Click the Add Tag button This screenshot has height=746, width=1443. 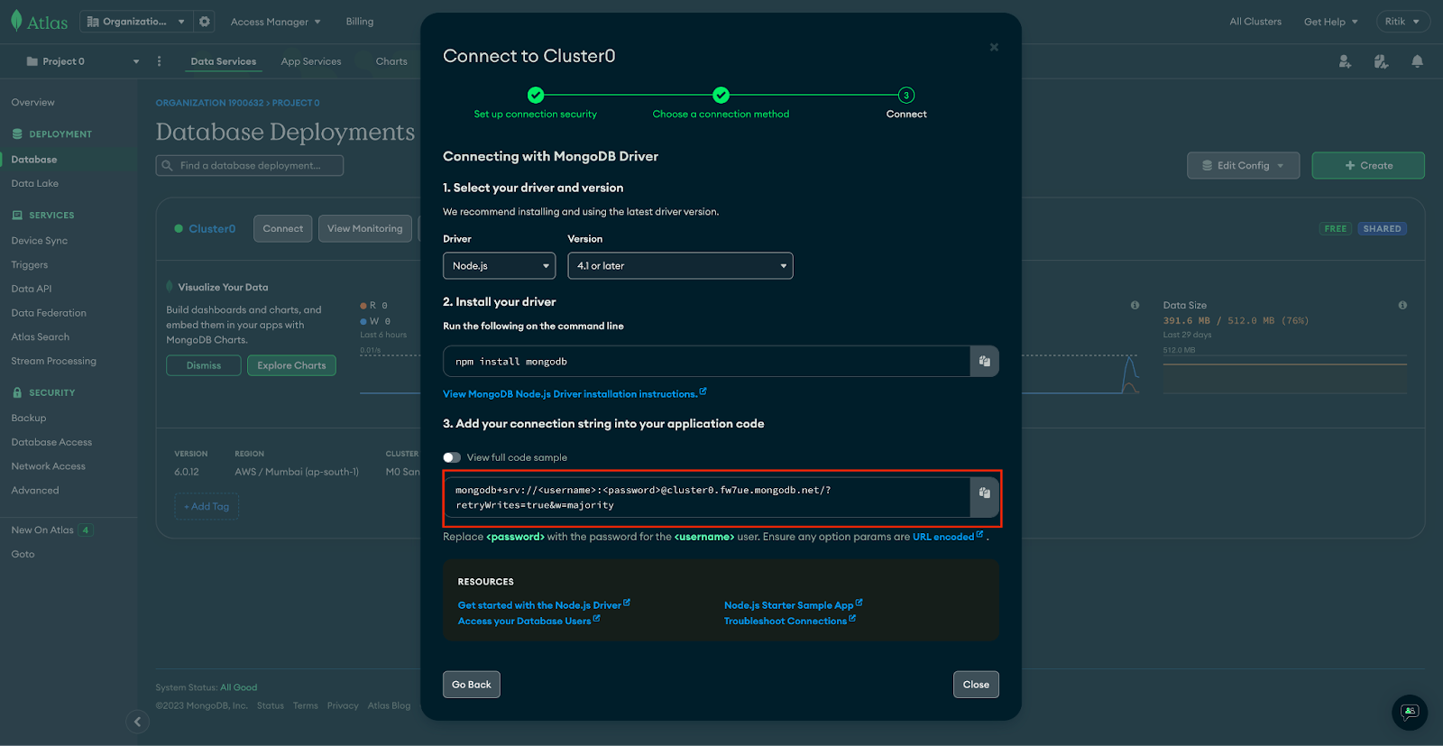coord(207,507)
